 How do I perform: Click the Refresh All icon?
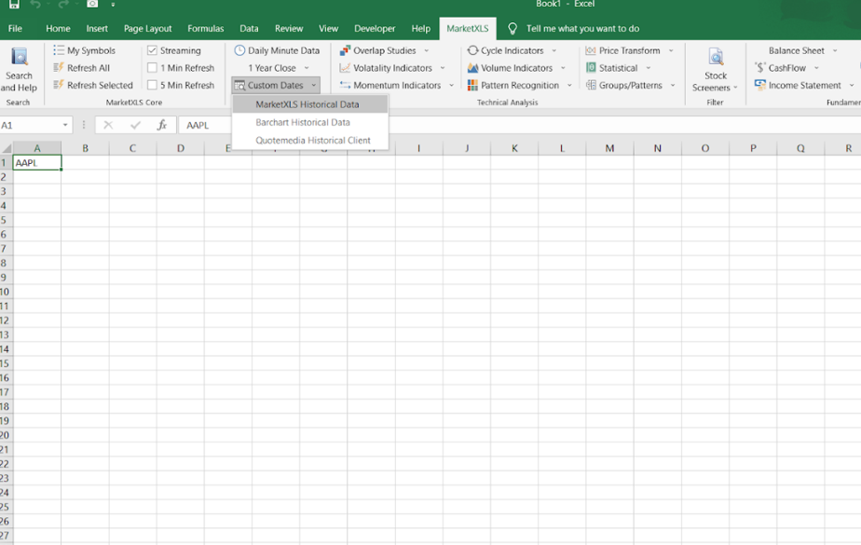[58, 67]
